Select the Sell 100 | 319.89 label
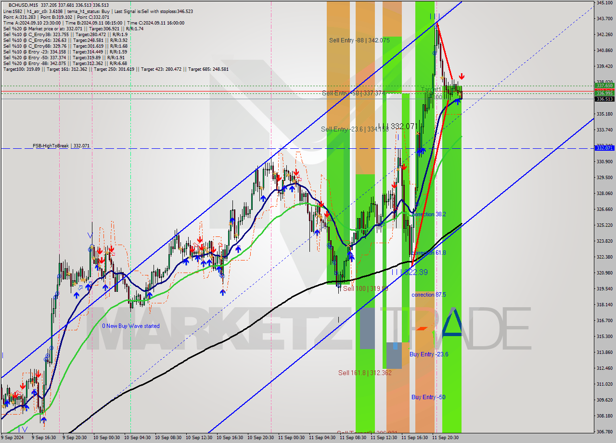Image resolution: width=616 pixels, height=443 pixels. [x=365, y=288]
